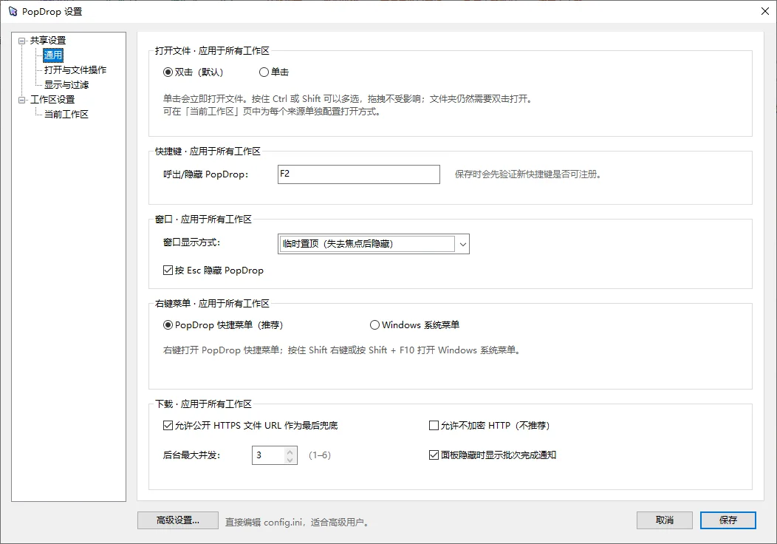
Task: Click the 取消 button
Action: coord(665,520)
